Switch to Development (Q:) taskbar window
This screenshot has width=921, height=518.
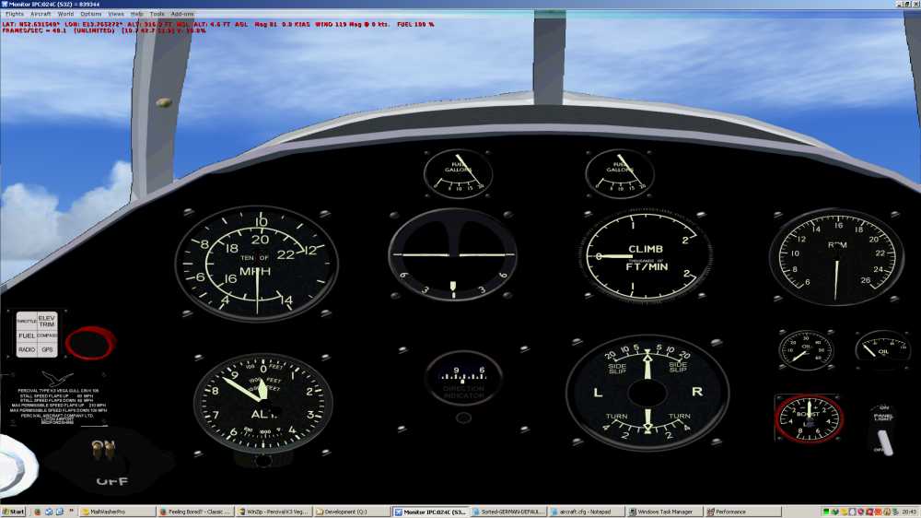(351, 512)
